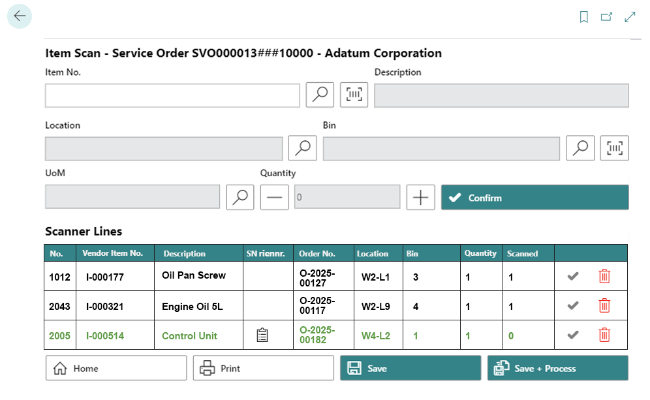
Task: Decrease quantity with minus button
Action: 275,197
